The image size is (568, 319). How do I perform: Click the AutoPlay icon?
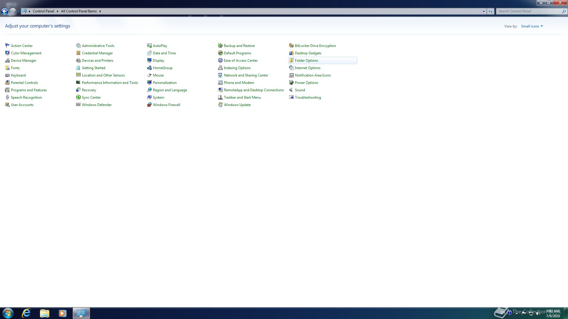tap(149, 45)
